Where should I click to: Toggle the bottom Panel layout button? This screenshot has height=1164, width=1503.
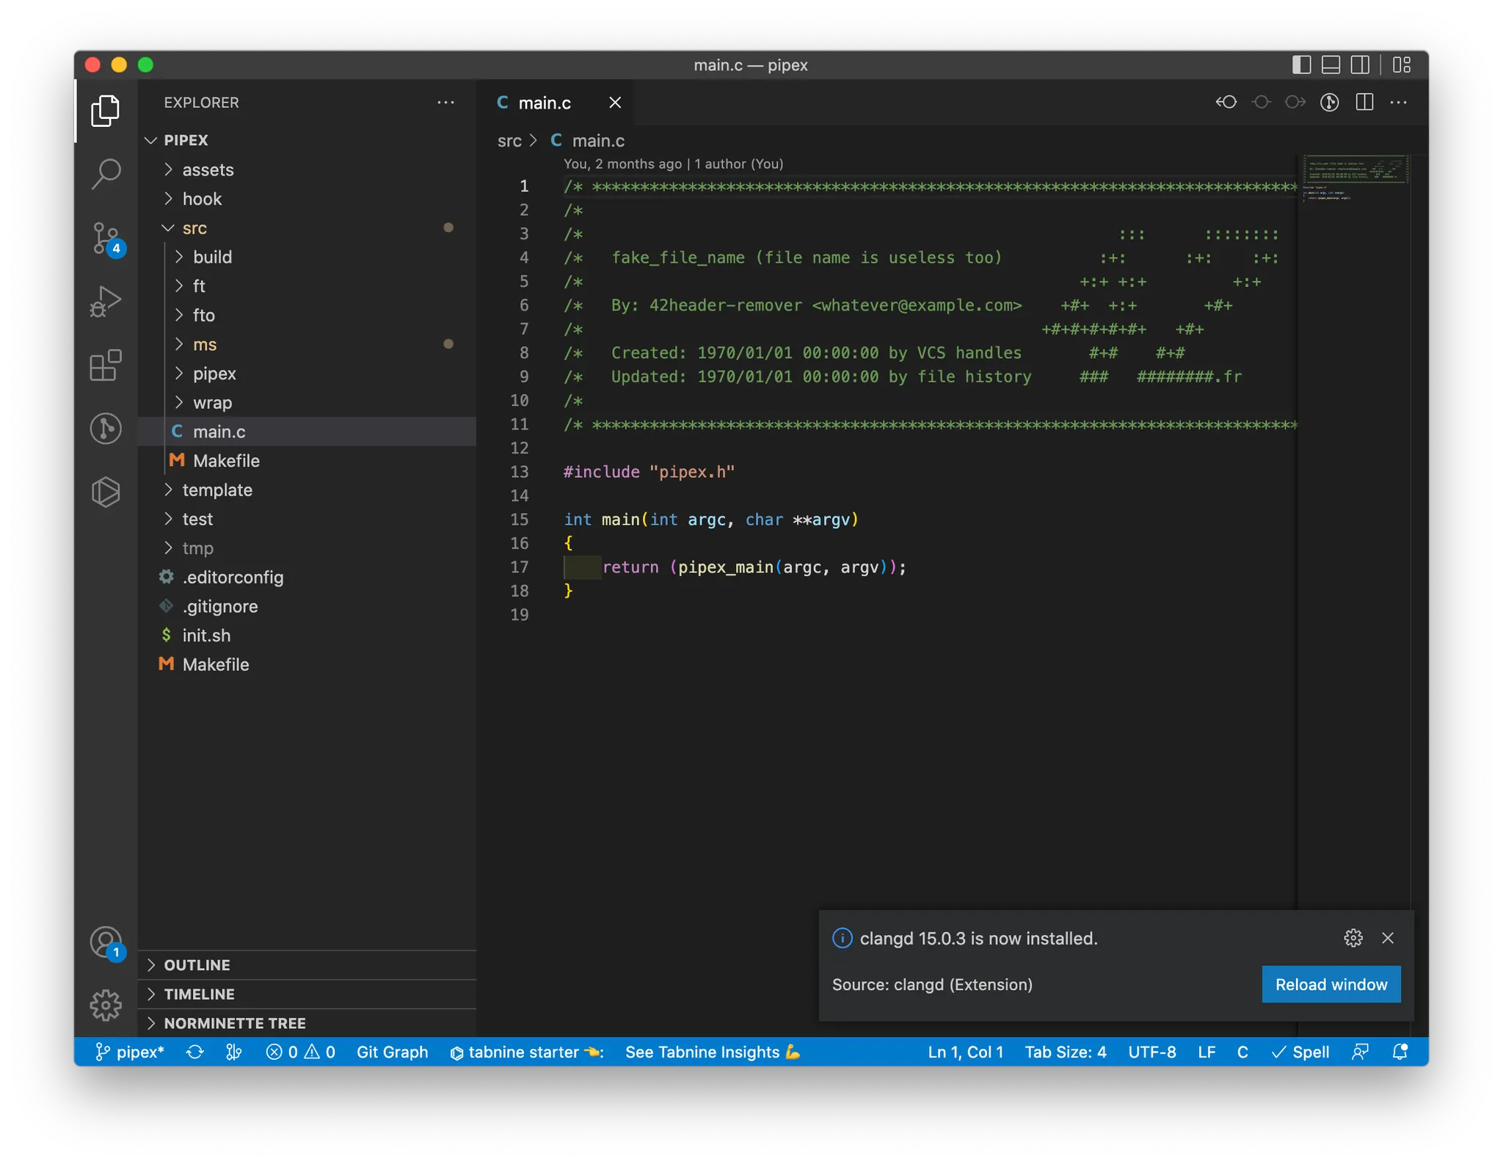pos(1331,65)
